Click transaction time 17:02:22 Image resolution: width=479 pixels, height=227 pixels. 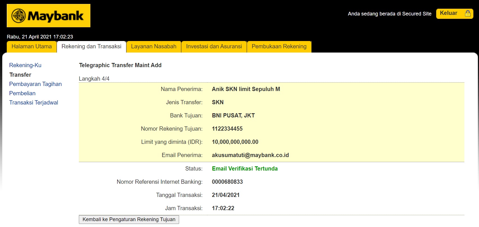(223, 208)
